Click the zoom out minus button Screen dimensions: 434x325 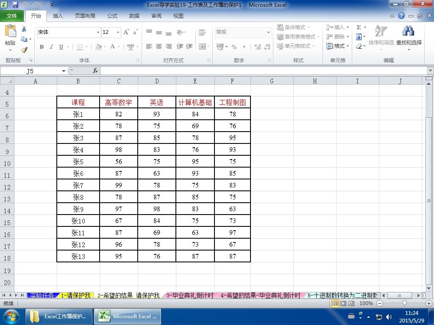(x=380, y=303)
